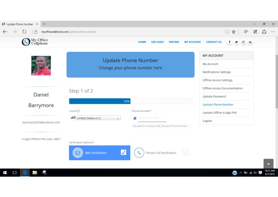Click the phone call handset icon
The image size is (278, 197).
click(139, 153)
